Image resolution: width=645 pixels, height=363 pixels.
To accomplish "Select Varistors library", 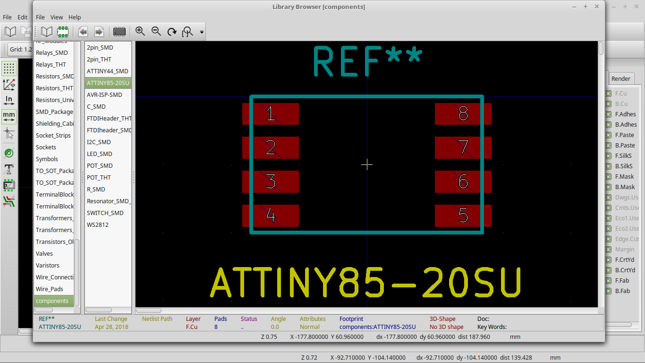I will pos(54,266).
